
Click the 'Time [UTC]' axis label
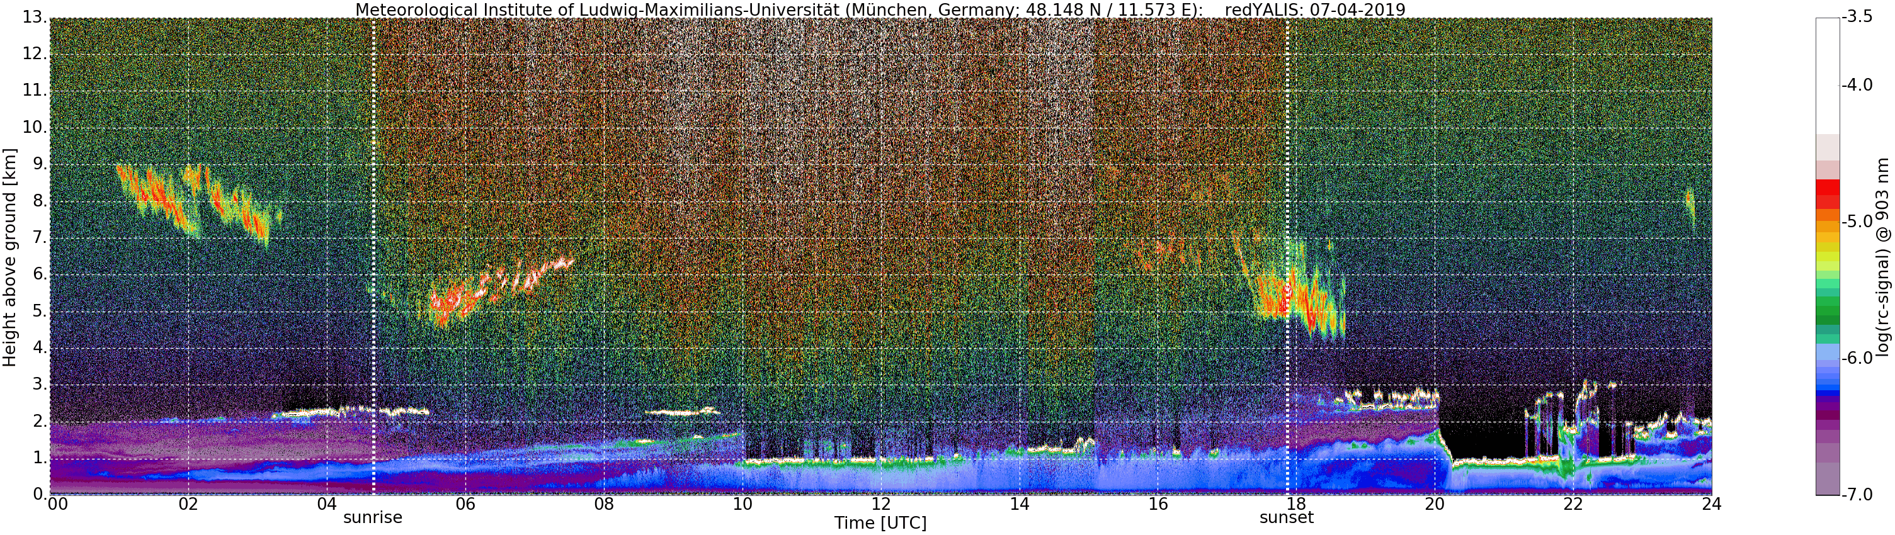(880, 523)
